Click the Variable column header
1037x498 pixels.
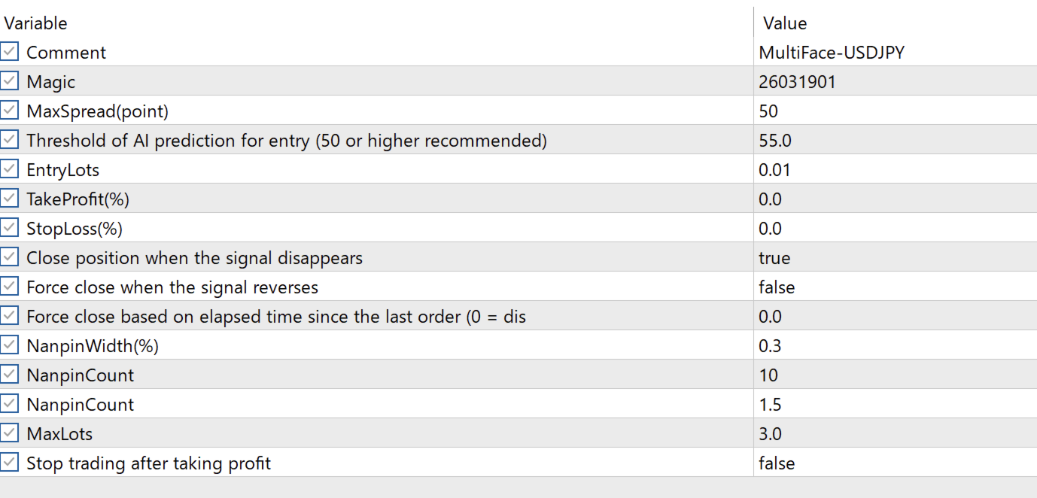click(36, 23)
